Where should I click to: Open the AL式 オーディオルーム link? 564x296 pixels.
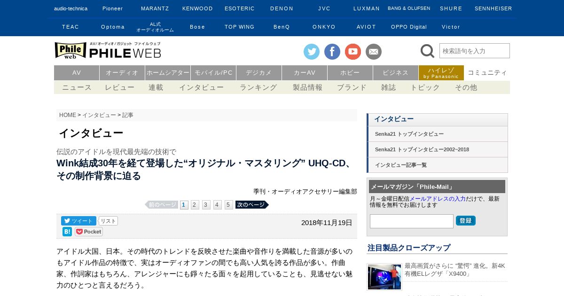tap(155, 27)
